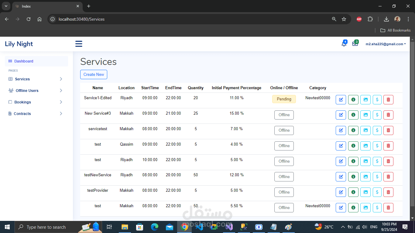Open info for testNewService row
The width and height of the screenshot is (415, 233).
click(x=353, y=177)
